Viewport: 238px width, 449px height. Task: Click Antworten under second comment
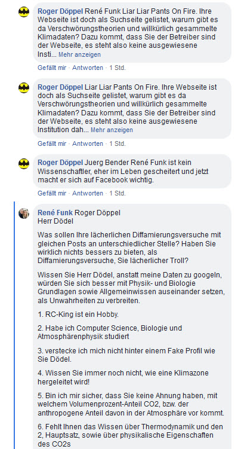click(88, 143)
